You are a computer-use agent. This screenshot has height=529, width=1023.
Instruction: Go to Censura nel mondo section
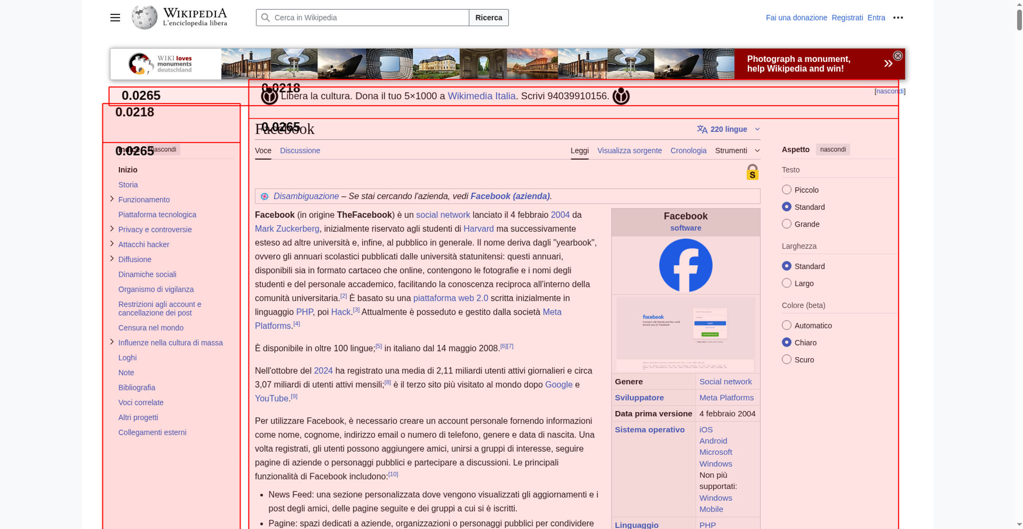pyautogui.click(x=151, y=328)
